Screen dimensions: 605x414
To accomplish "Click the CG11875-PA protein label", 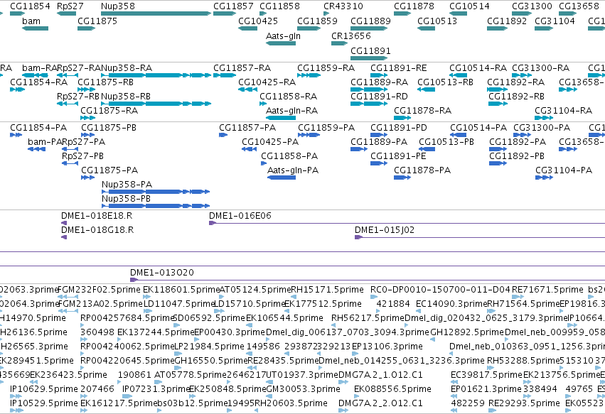I will (109, 170).
